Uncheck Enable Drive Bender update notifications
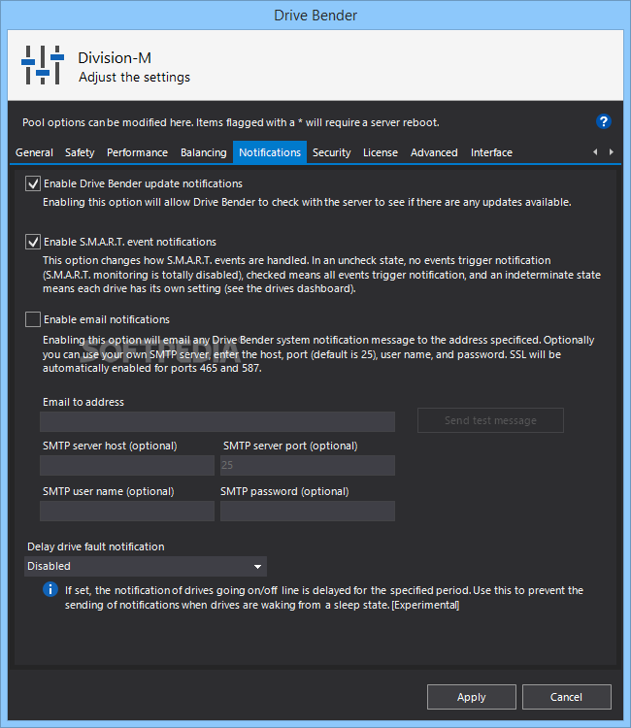 [32, 183]
